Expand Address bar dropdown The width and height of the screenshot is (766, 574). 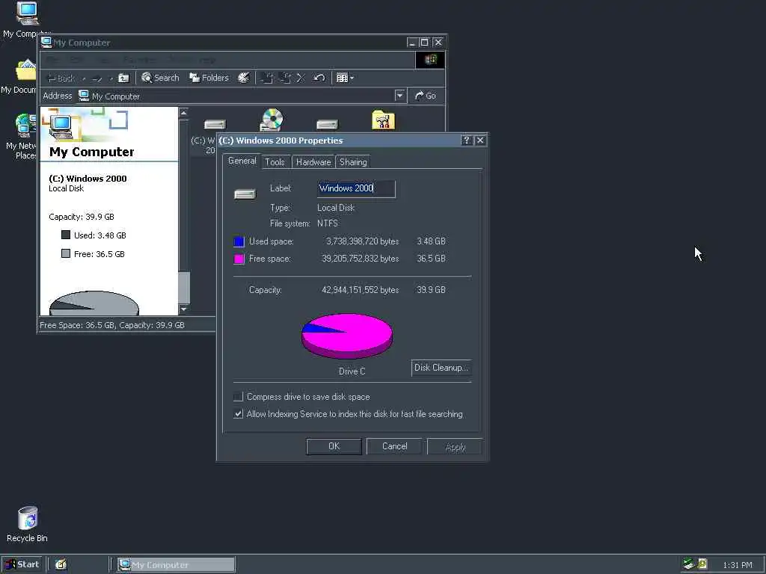coord(399,96)
